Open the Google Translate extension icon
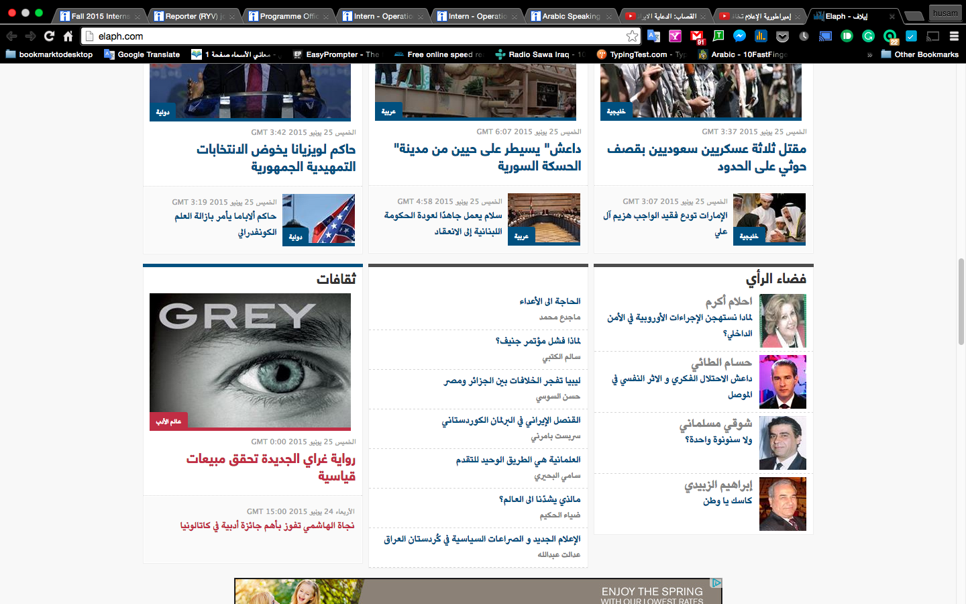This screenshot has width=966, height=604. tap(653, 36)
